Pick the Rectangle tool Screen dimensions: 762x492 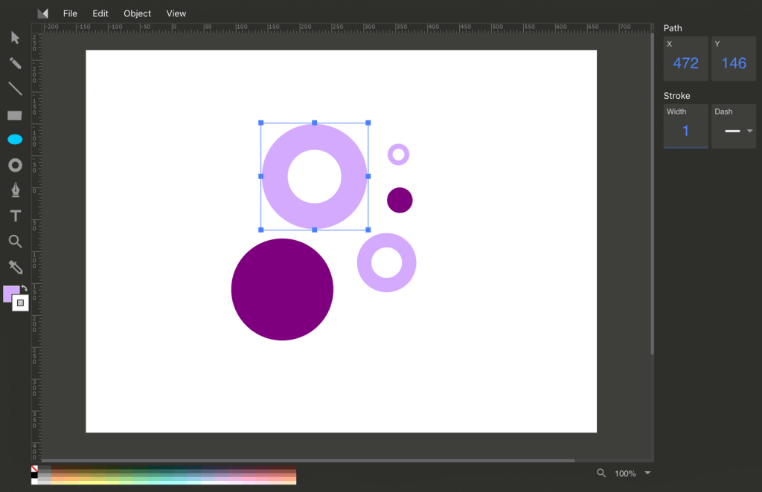point(15,114)
